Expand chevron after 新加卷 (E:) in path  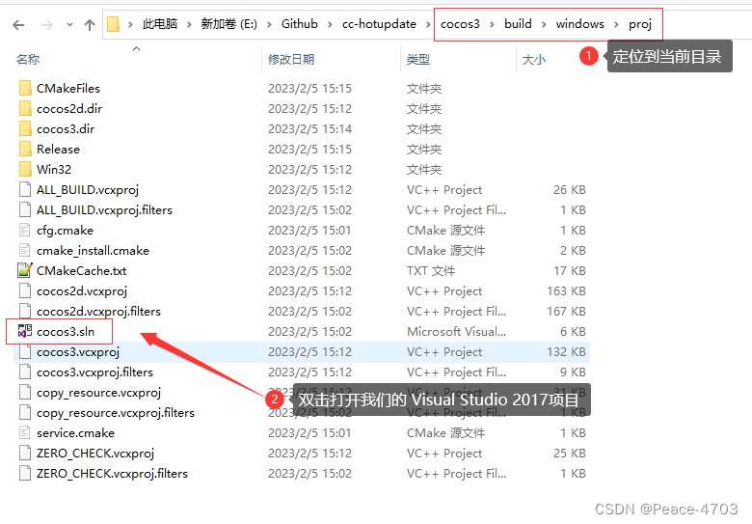(x=269, y=24)
